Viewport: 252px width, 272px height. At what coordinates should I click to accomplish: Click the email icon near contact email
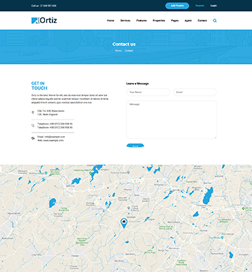(x=33, y=138)
